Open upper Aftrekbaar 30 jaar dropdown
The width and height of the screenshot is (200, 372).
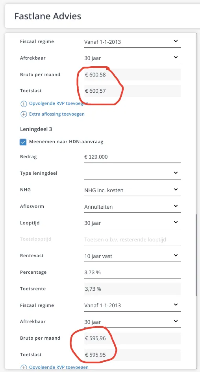point(132,58)
